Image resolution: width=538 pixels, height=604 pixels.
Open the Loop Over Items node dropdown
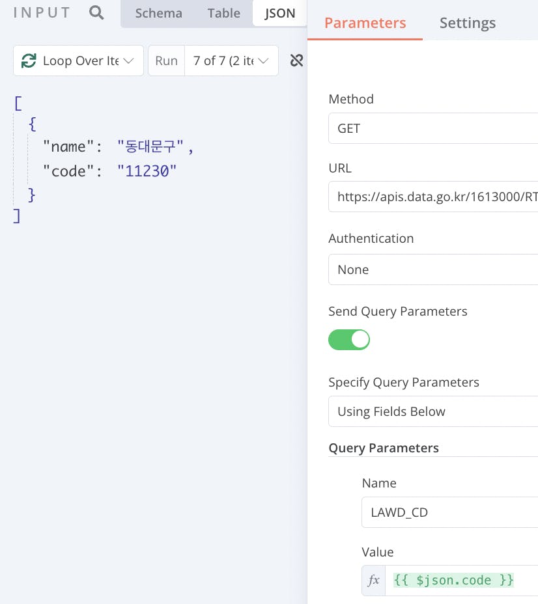78,61
